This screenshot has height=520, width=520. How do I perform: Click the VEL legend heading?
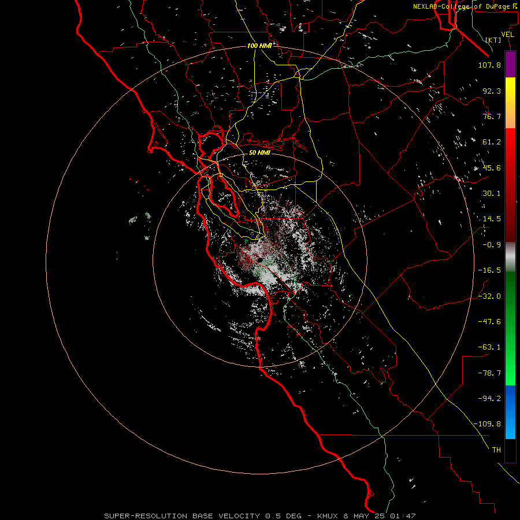point(507,35)
